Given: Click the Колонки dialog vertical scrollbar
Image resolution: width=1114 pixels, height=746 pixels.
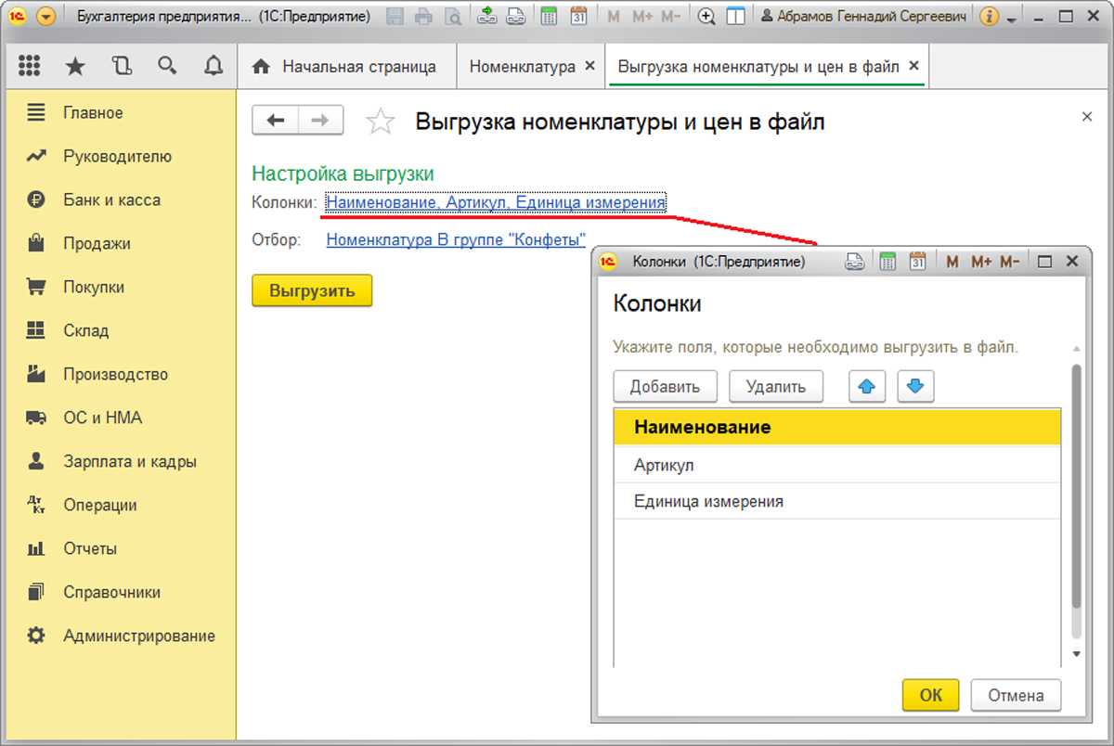Looking at the screenshot, I should point(1076,501).
